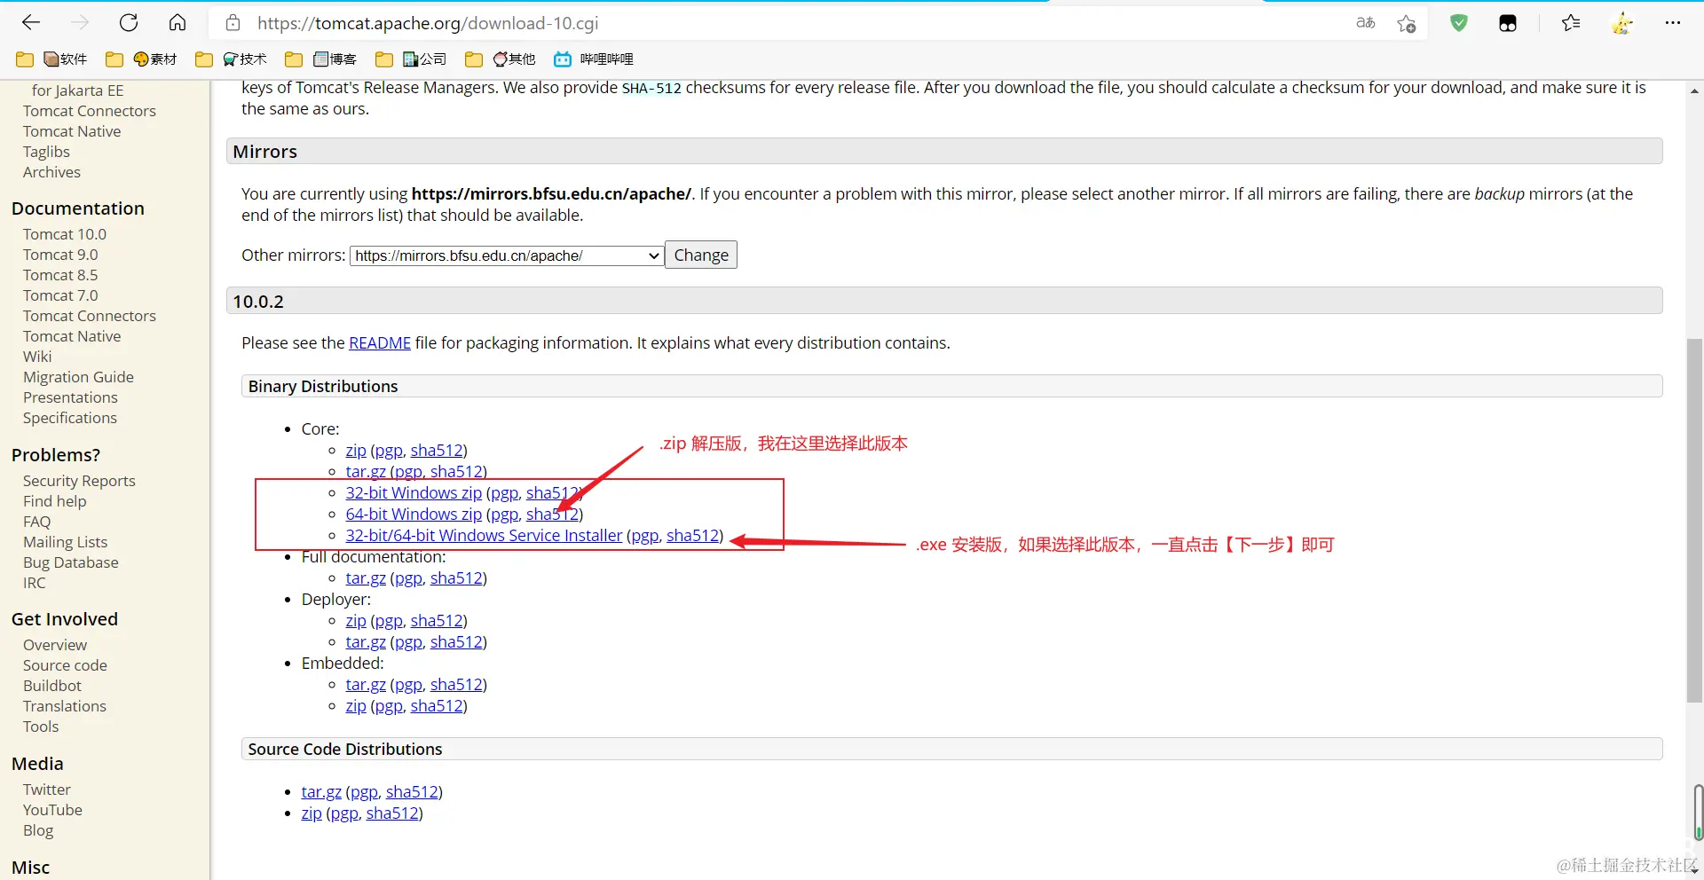The height and width of the screenshot is (880, 1704).
Task: Download the Deployer tar.gz
Action: click(x=366, y=642)
